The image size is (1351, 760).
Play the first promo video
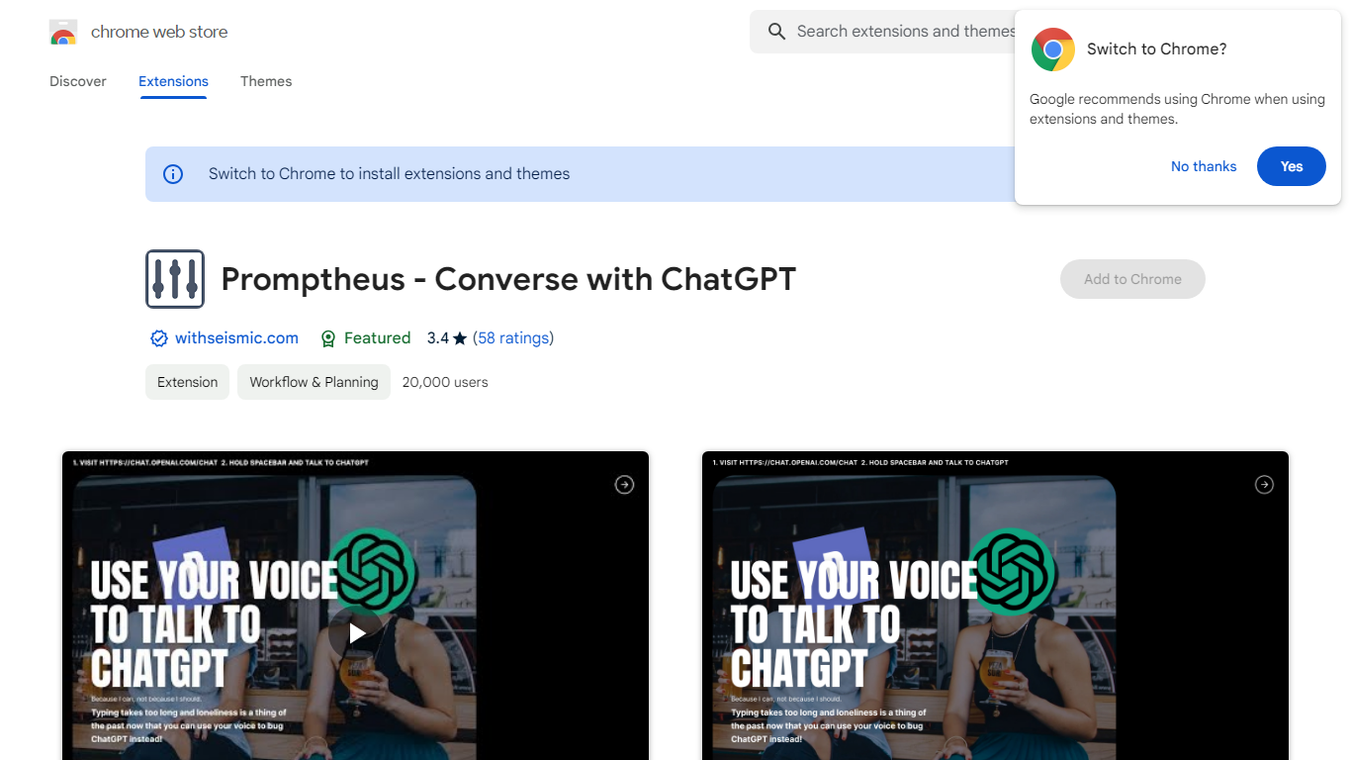coord(357,633)
